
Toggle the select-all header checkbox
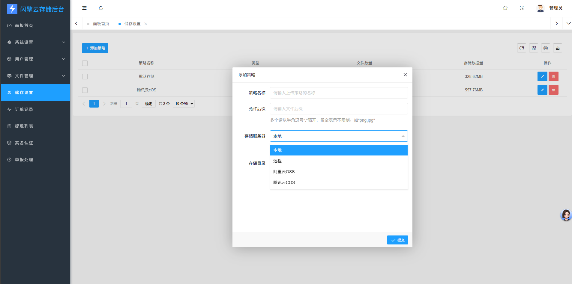point(85,63)
